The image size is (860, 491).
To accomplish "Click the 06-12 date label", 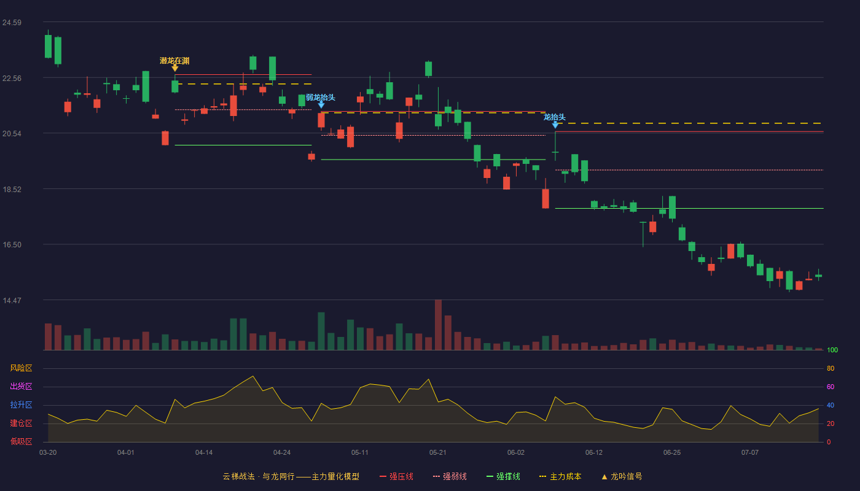I will [594, 452].
